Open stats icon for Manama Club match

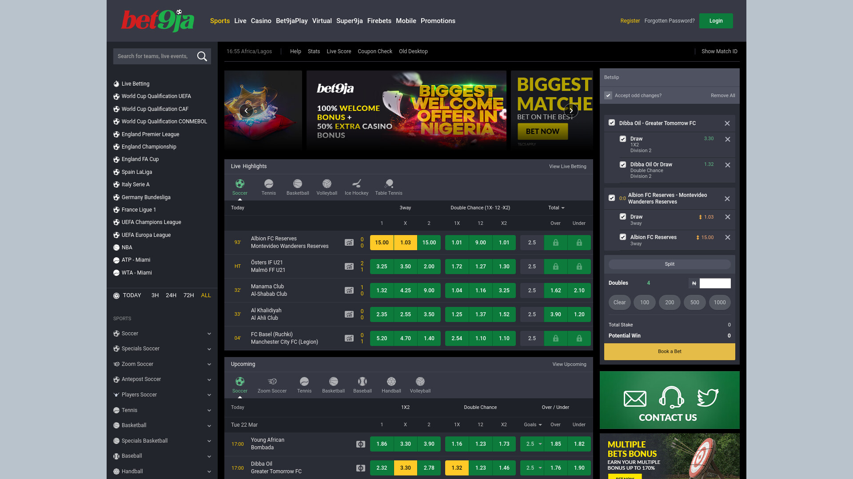point(349,291)
